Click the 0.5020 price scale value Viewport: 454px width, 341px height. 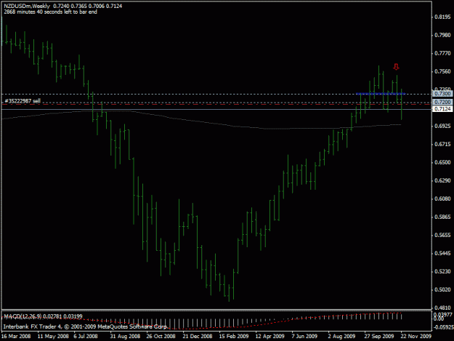coord(442,289)
